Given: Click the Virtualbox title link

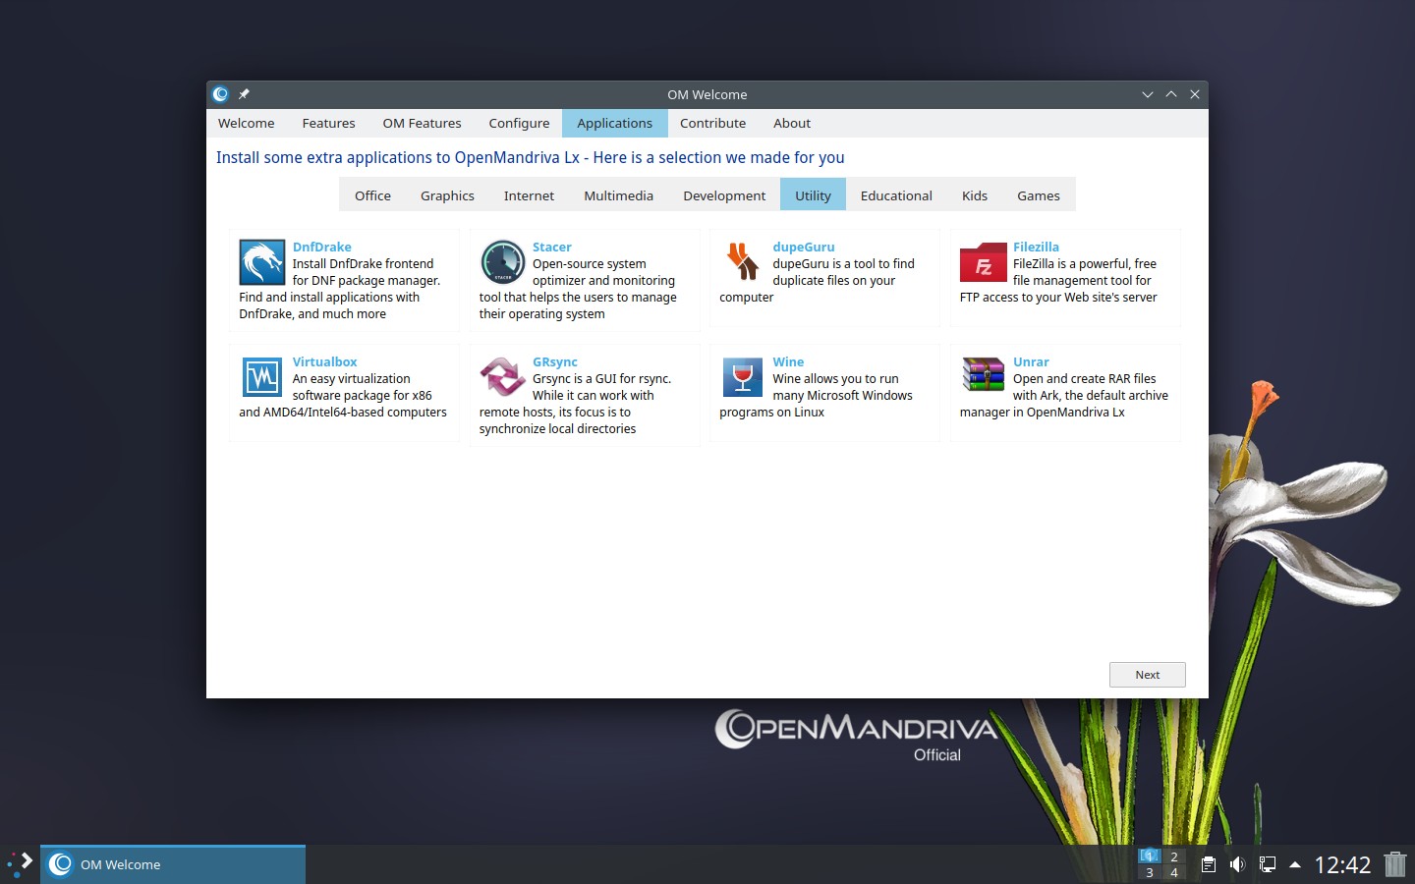Looking at the screenshot, I should click(324, 362).
